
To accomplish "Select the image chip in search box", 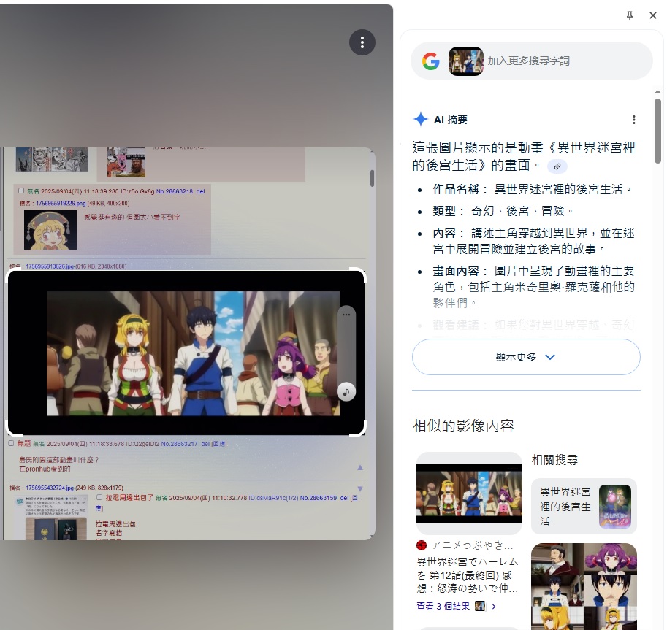I will click(466, 61).
